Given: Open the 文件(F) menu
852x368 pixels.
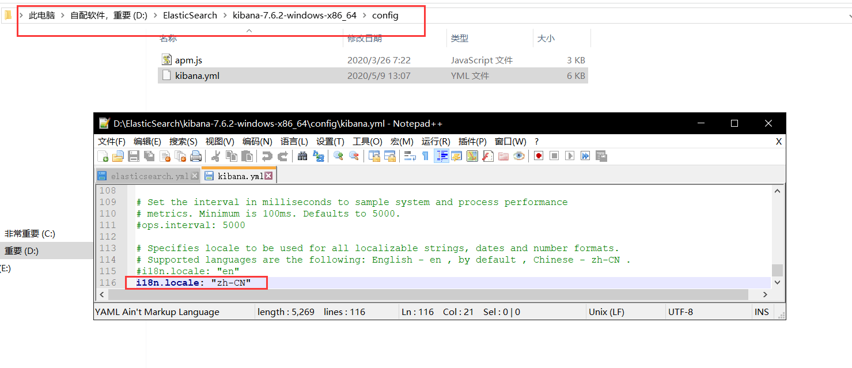Looking at the screenshot, I should click(112, 141).
